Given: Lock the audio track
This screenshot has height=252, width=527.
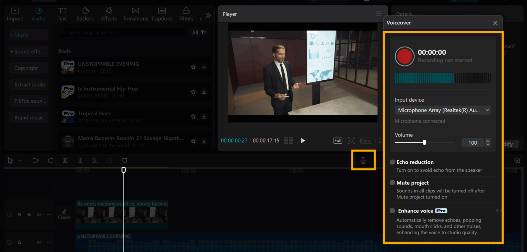Looking at the screenshot, I should point(19,242).
